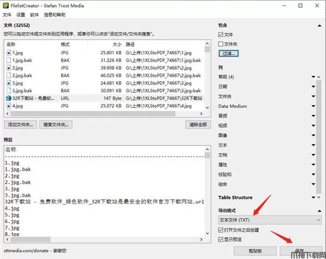Image resolution: width=326 pixels, height=259 pixels.
Task: Select the 3.jpg.bak blank file icon
Action: pyautogui.click(x=9, y=90)
